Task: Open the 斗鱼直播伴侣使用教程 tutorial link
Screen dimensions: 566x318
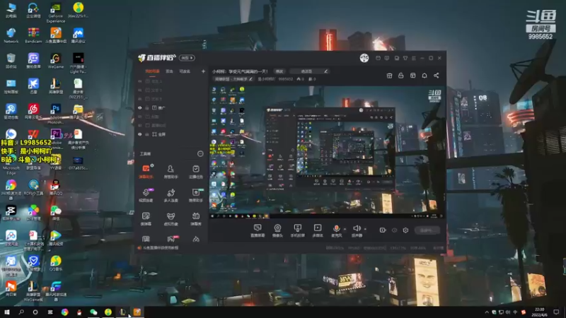Action: tap(161, 248)
